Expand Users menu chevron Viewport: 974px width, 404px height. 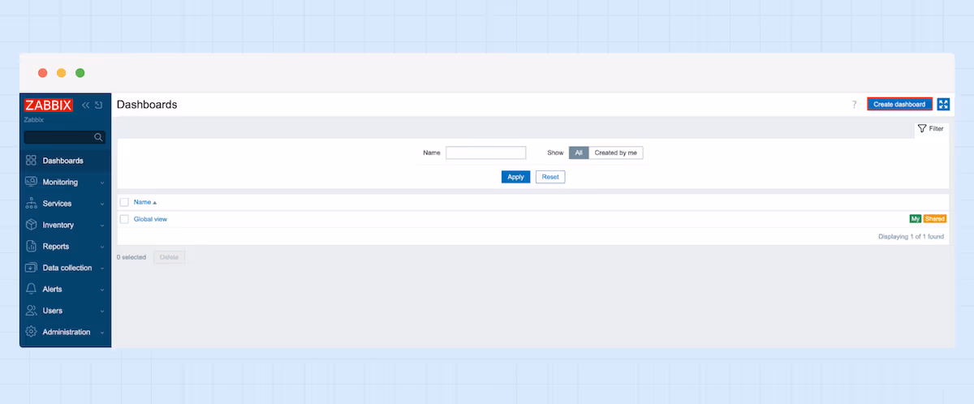(102, 312)
